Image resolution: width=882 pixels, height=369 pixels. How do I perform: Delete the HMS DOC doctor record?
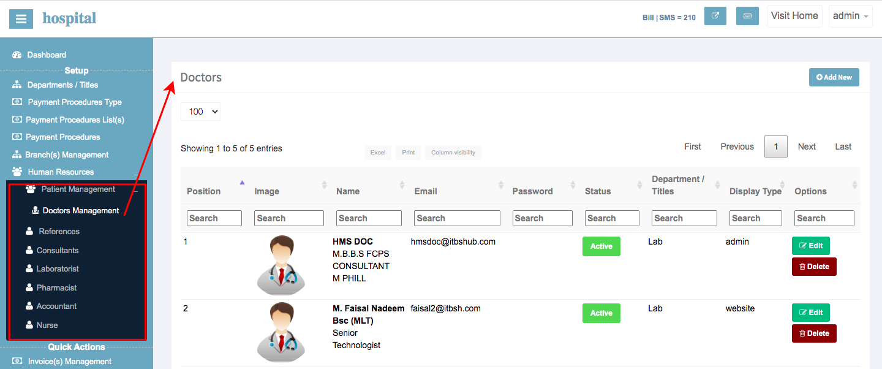(x=814, y=267)
